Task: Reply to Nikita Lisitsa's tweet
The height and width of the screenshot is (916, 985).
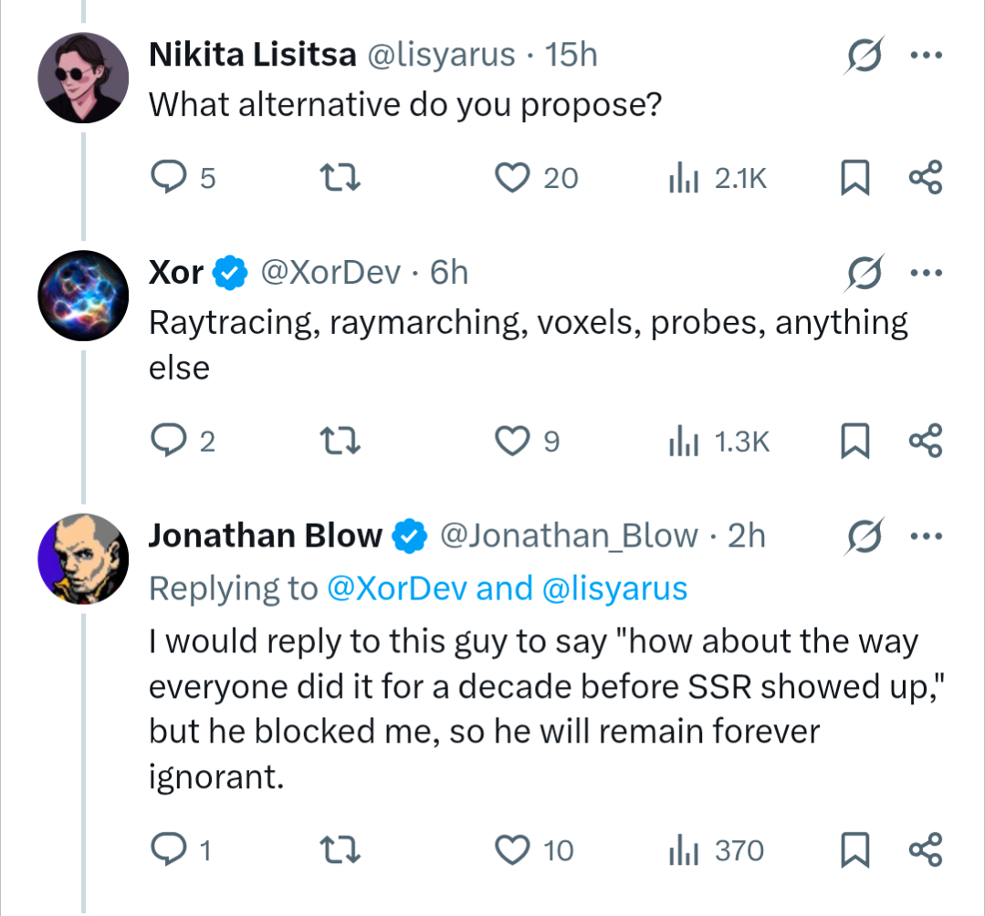Action: pyautogui.click(x=169, y=178)
